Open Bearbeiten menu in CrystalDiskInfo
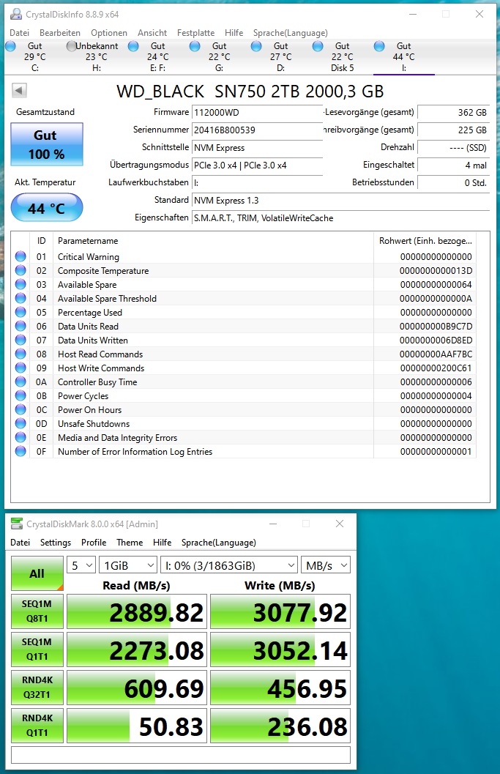The height and width of the screenshot is (774, 500). coord(60,32)
